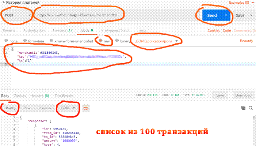256x146 pixels.
Task: Click the 15.47 KB size value
Action: tap(198, 95)
